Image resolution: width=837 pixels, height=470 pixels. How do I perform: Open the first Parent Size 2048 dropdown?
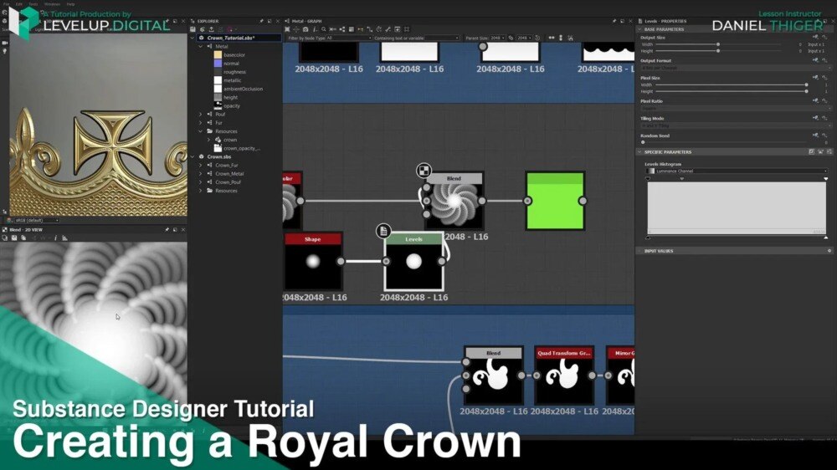pyautogui.click(x=497, y=38)
